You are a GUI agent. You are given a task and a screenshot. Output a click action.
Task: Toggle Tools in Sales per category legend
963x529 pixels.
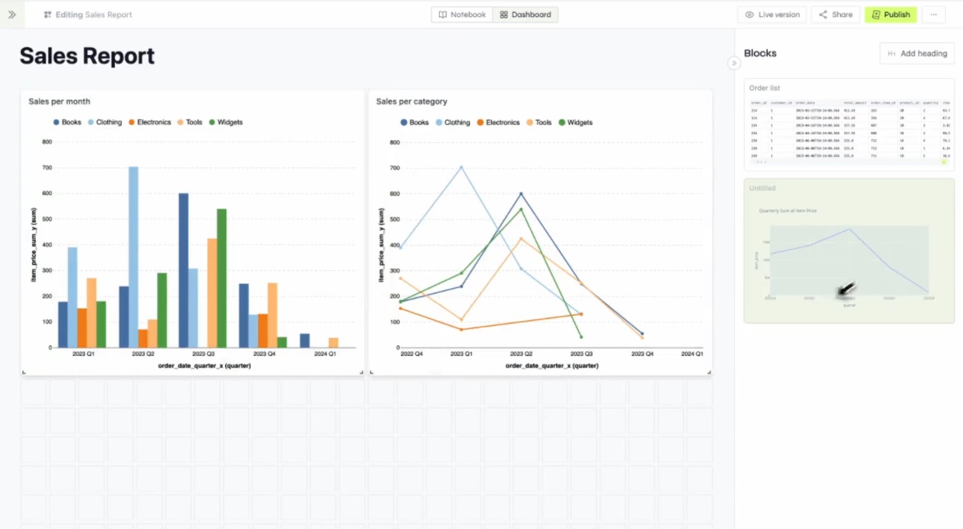(539, 122)
